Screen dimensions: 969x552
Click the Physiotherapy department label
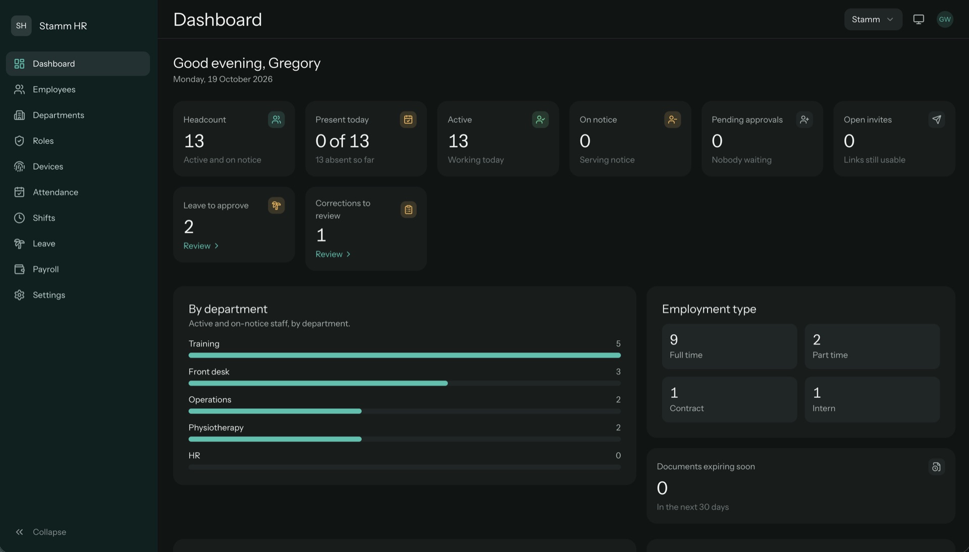click(x=216, y=427)
